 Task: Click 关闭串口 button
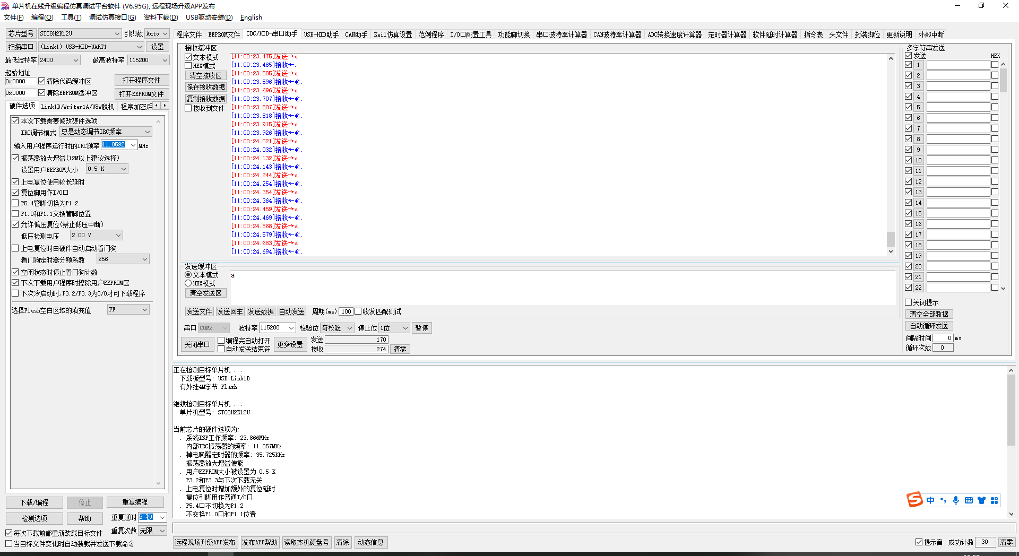197,344
